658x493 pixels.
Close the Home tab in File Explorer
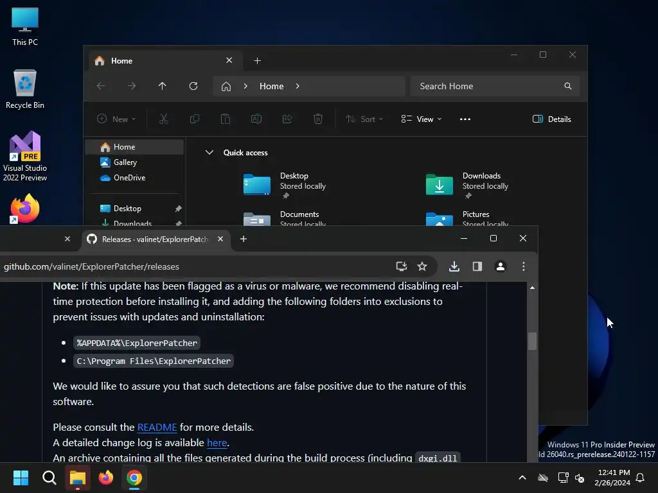[229, 60]
